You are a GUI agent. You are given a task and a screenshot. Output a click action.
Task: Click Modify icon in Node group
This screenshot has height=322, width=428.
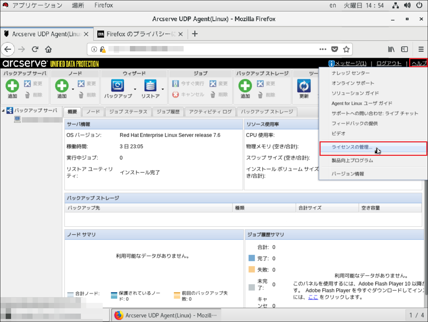tap(81, 83)
